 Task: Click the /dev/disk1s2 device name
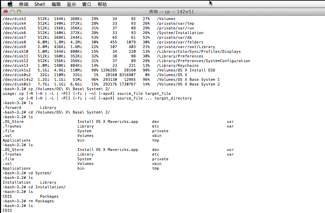coord(17,70)
